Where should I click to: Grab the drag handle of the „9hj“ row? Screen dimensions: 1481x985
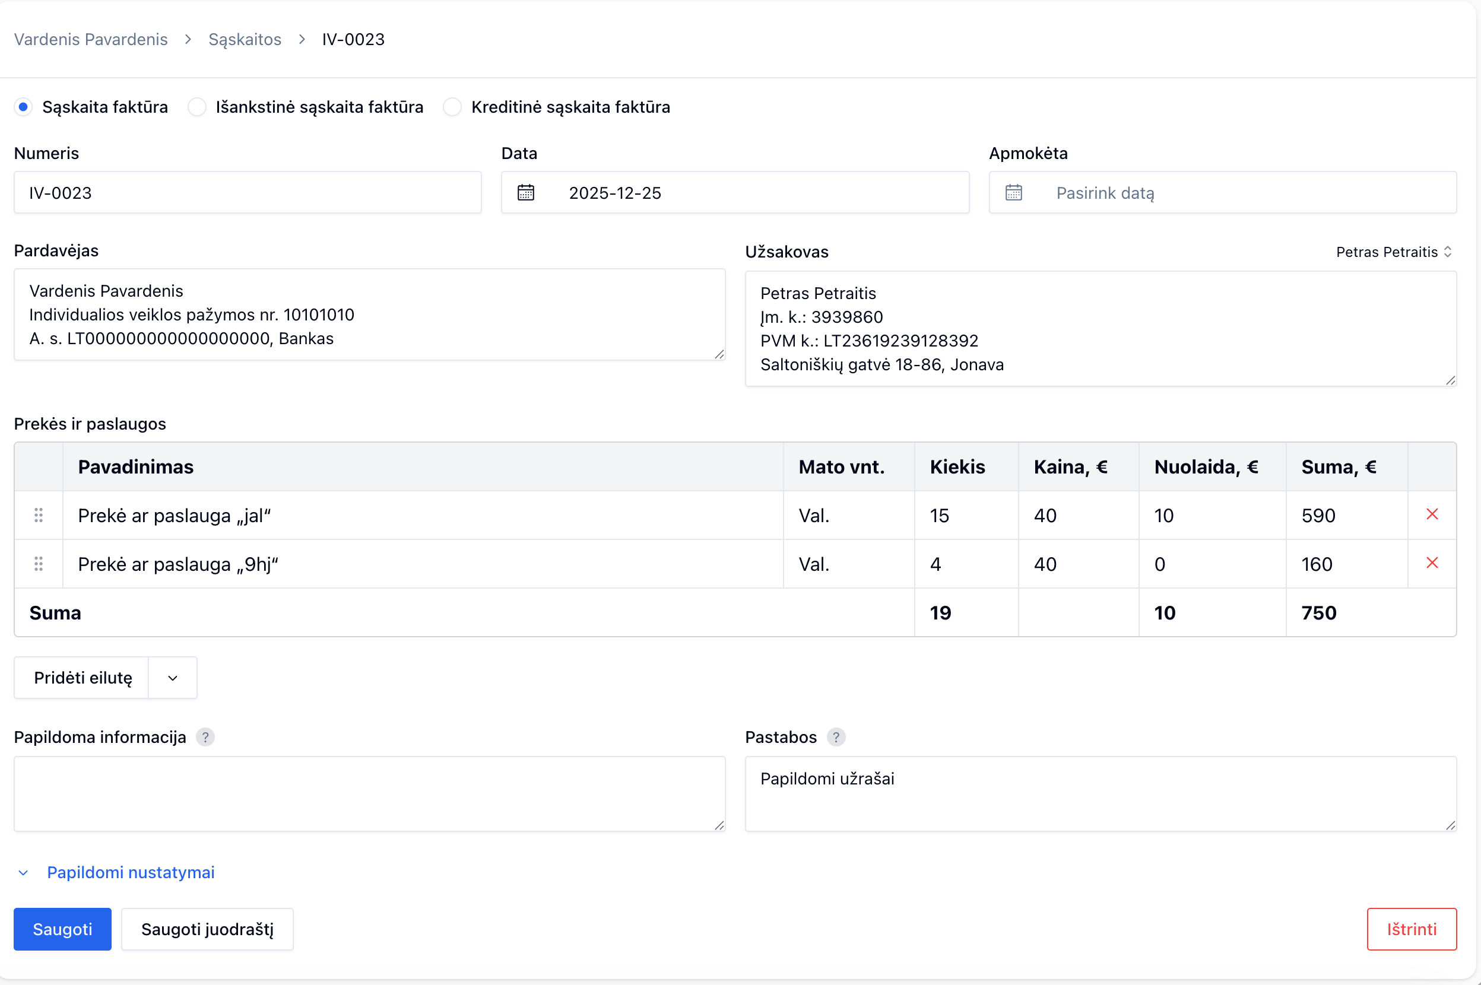coord(39,564)
